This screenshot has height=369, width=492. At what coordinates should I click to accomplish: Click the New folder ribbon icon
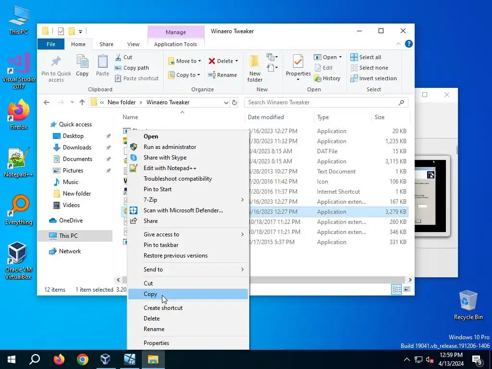[x=255, y=61]
